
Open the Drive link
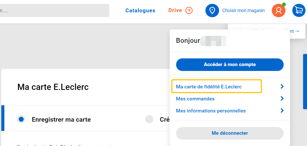point(175,10)
